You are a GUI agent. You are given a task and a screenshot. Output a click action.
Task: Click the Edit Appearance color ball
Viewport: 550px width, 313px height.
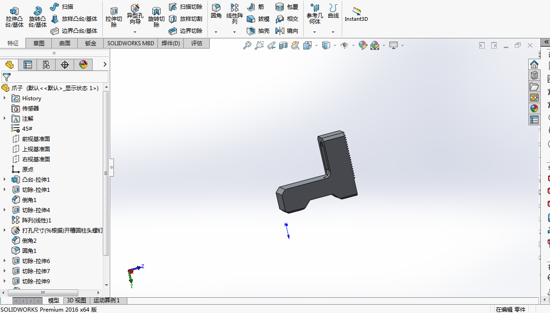tap(363, 45)
